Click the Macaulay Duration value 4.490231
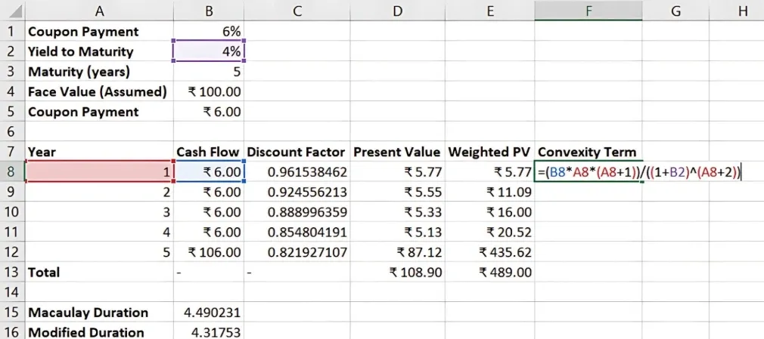The height and width of the screenshot is (339, 764). point(209,313)
